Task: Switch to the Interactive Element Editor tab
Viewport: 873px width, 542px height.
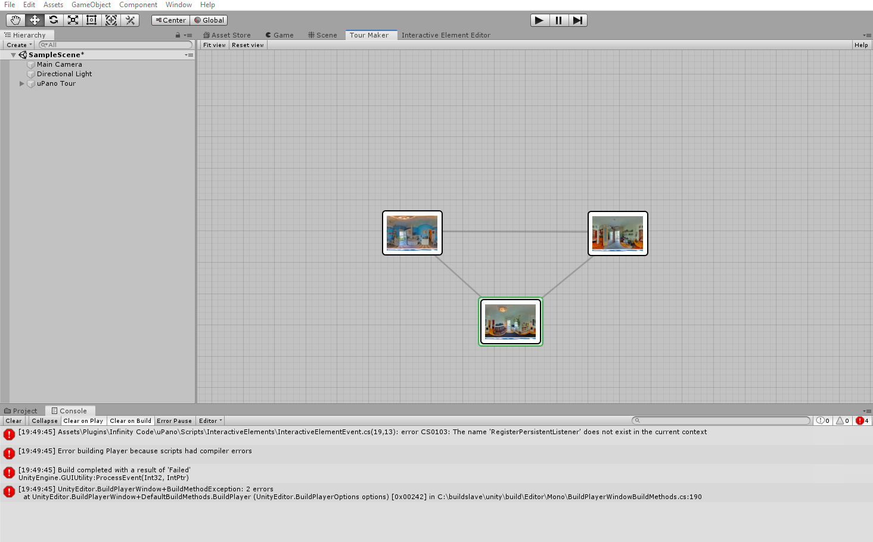Action: pyautogui.click(x=446, y=35)
